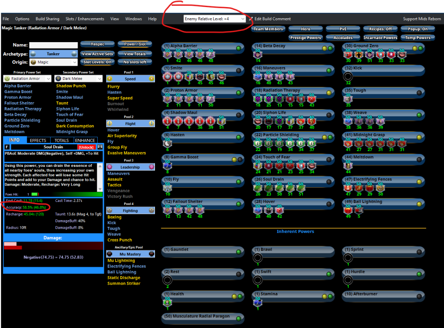The height and width of the screenshot is (328, 444).
Task: Open the Enemy Relative Level dropdown
Action: point(215,19)
